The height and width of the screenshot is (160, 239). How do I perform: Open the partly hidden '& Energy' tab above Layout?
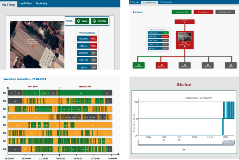click(x=134, y=2)
